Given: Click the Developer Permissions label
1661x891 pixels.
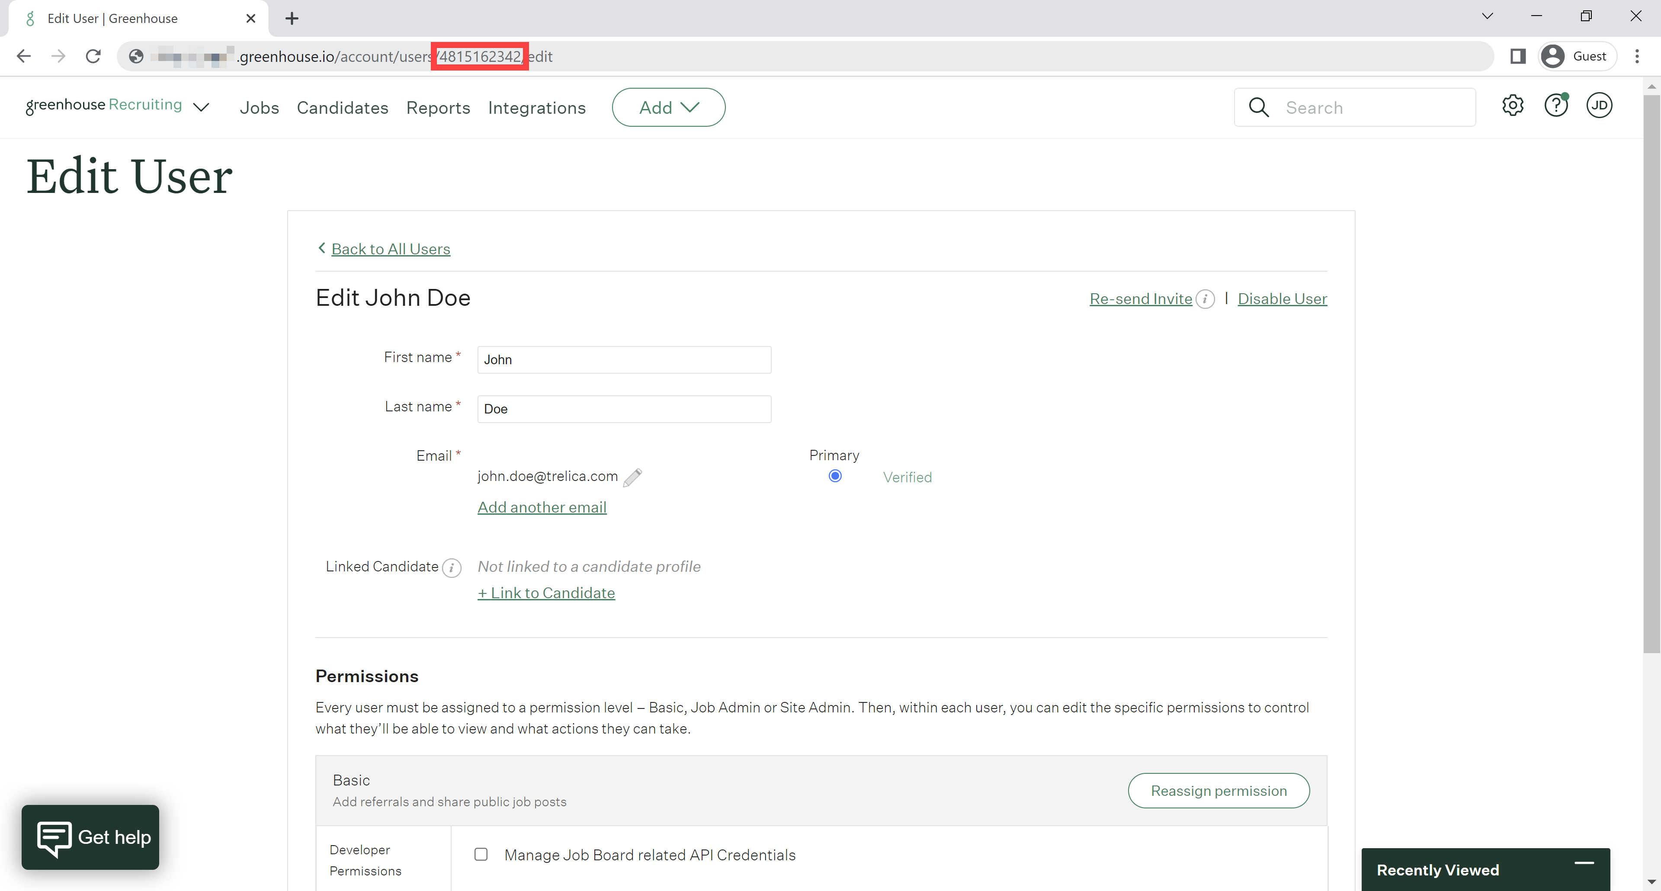Looking at the screenshot, I should point(365,860).
